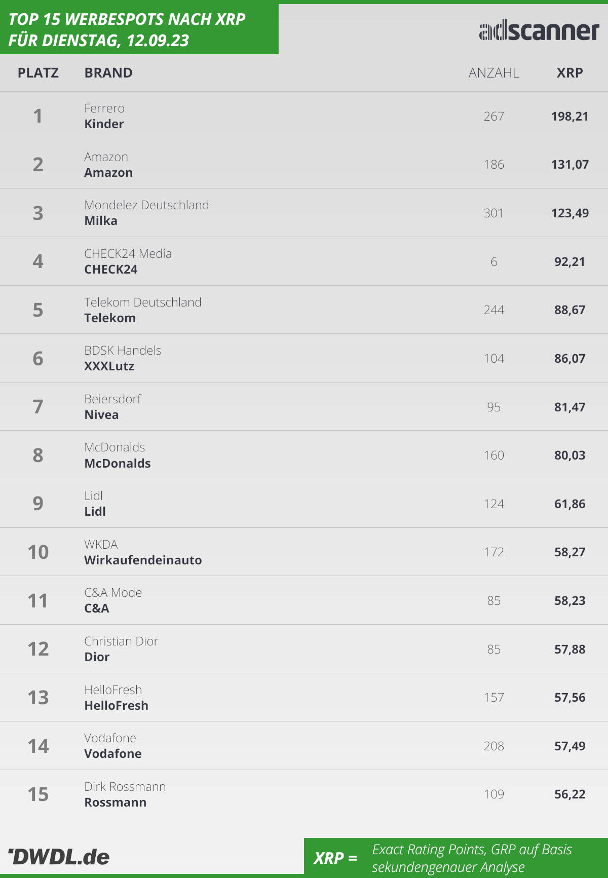
Task: Click the XRP column header
Action: pyautogui.click(x=570, y=73)
